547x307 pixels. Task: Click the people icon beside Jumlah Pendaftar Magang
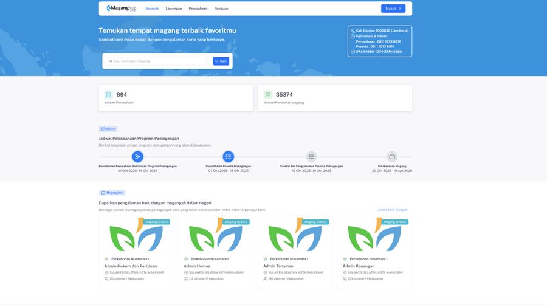[x=268, y=95]
